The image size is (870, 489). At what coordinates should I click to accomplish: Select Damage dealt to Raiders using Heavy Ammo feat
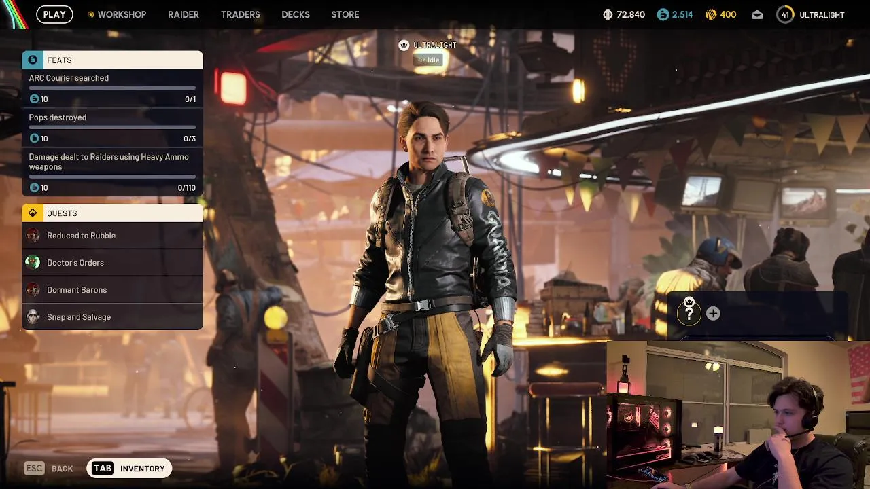(x=112, y=172)
